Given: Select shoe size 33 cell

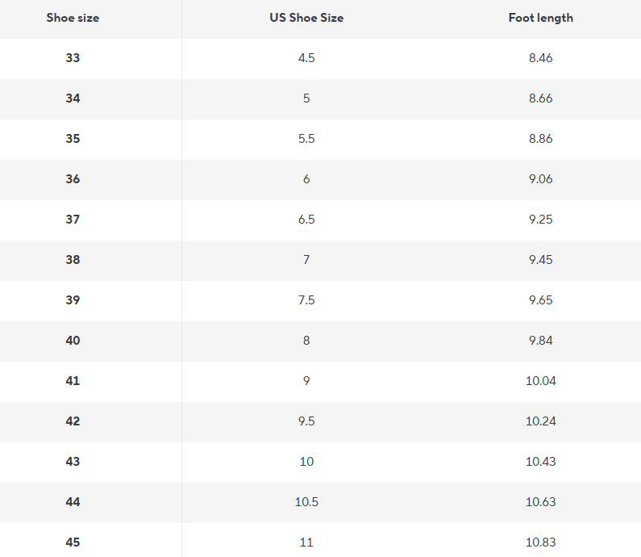Looking at the screenshot, I should [73, 58].
